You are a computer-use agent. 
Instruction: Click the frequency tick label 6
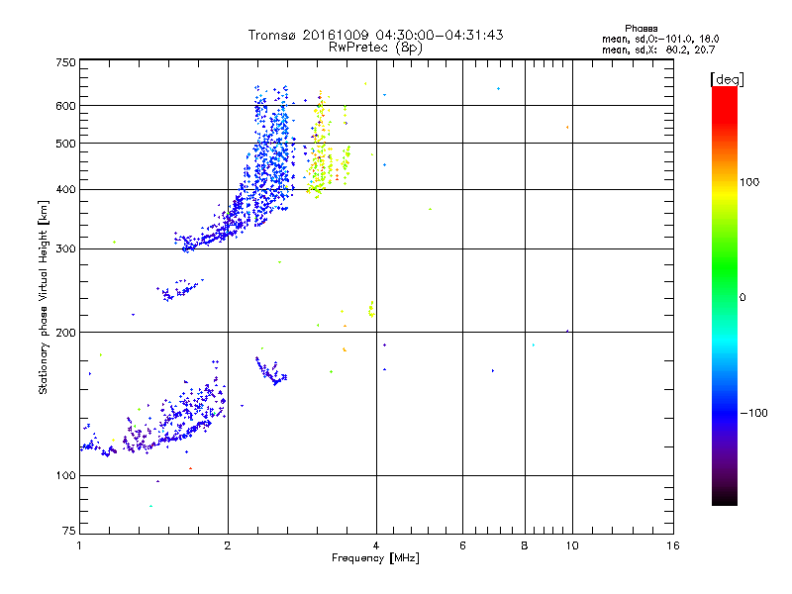pos(462,545)
